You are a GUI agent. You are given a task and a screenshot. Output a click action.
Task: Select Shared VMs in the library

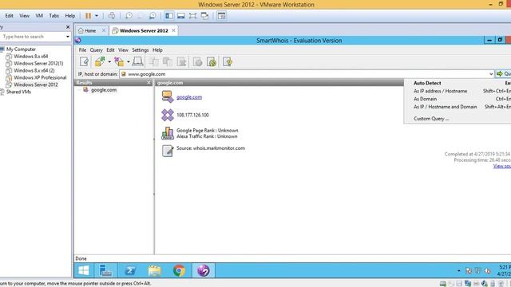18,92
